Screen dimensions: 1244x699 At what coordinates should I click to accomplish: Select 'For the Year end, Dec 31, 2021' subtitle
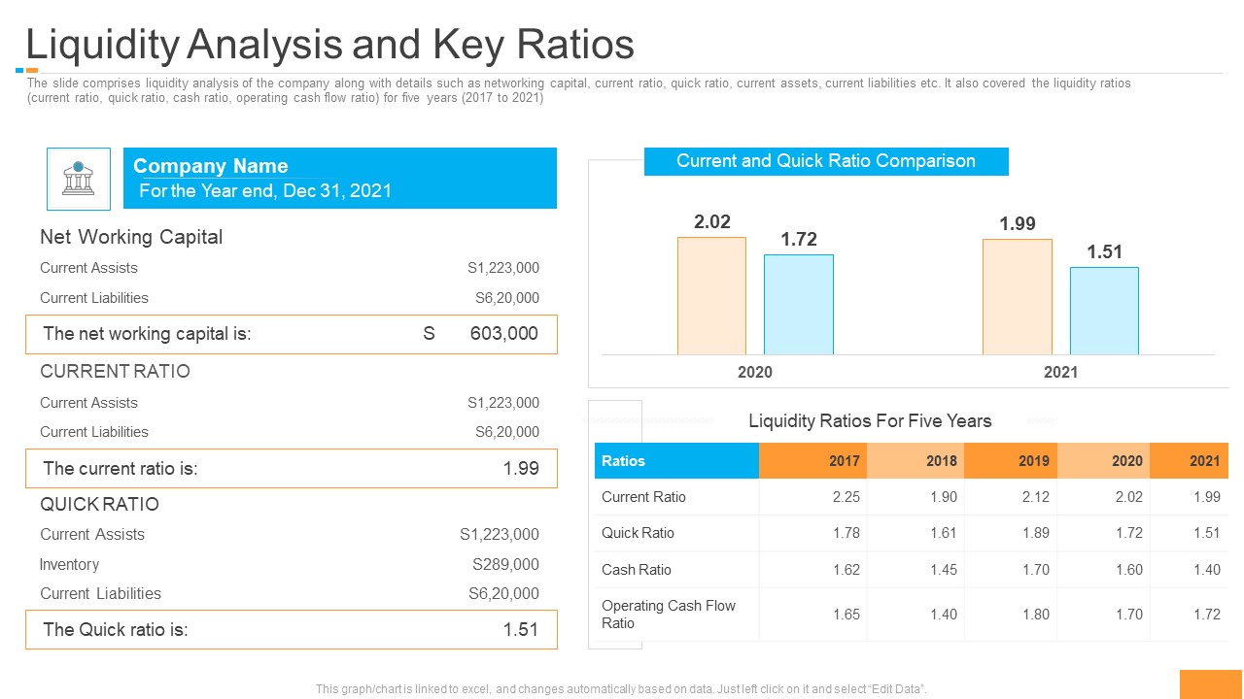[265, 190]
